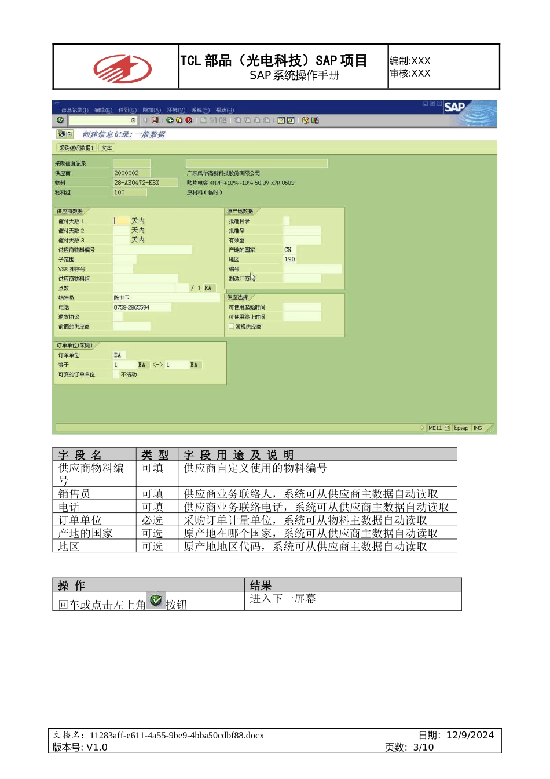This screenshot has height=779, width=550.
Task: Click the 前面的供应商 input field
Action: (131, 326)
